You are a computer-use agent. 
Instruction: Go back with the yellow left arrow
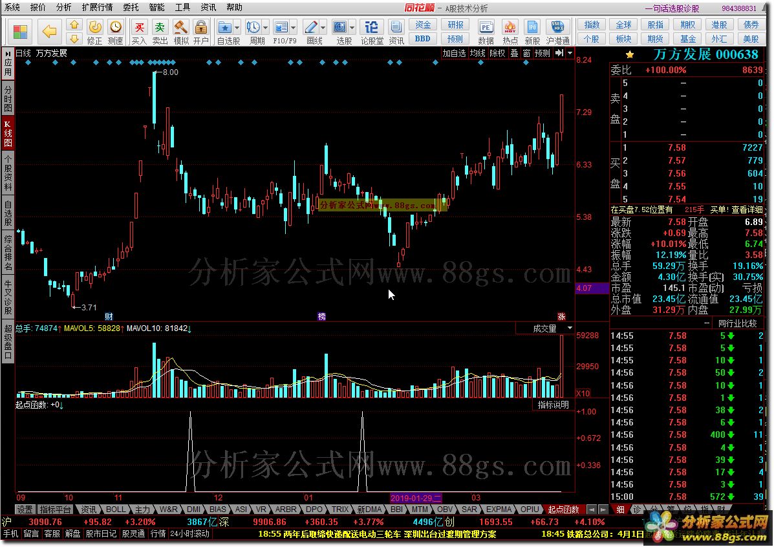(x=49, y=32)
